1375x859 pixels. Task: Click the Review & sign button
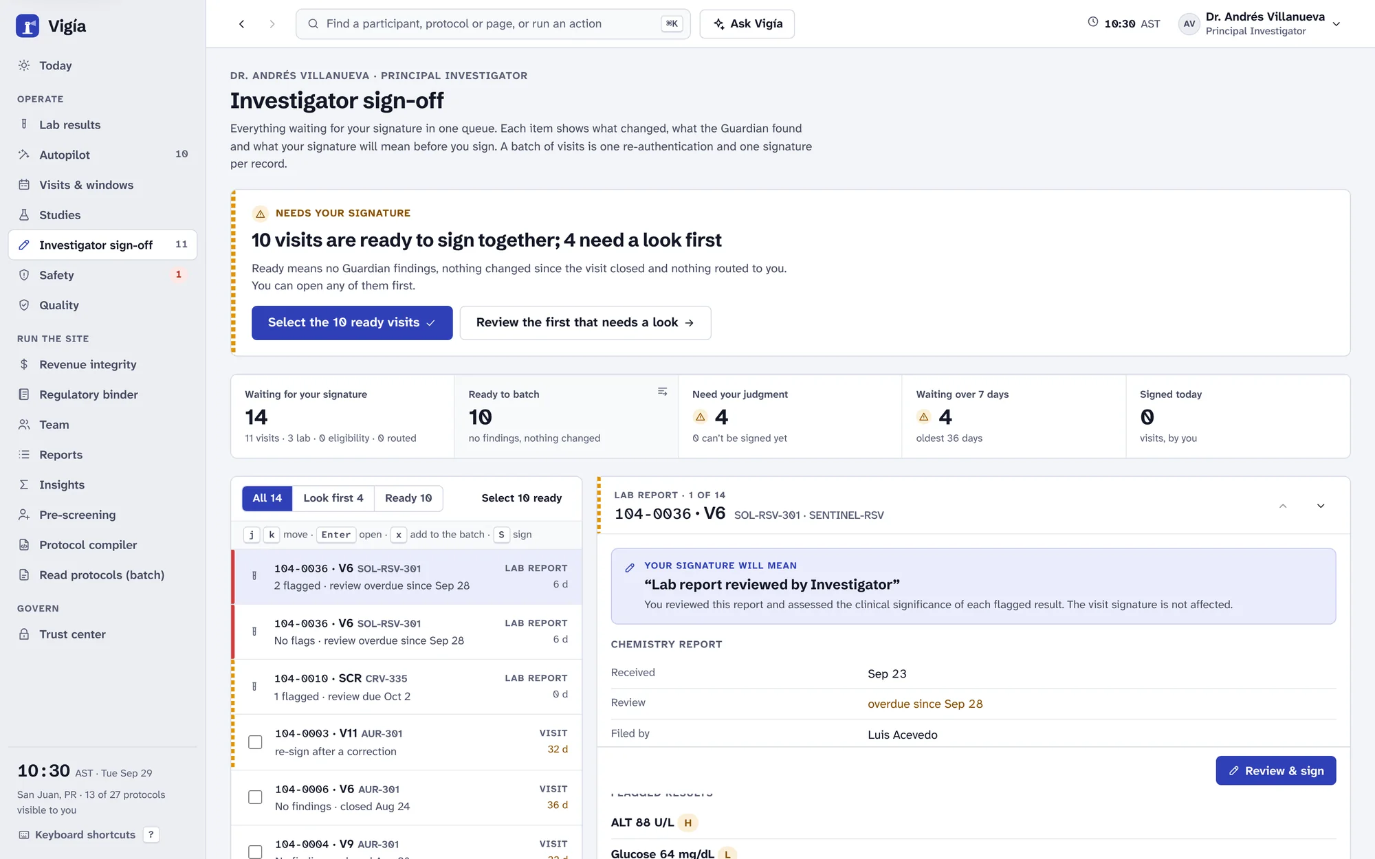pos(1275,771)
